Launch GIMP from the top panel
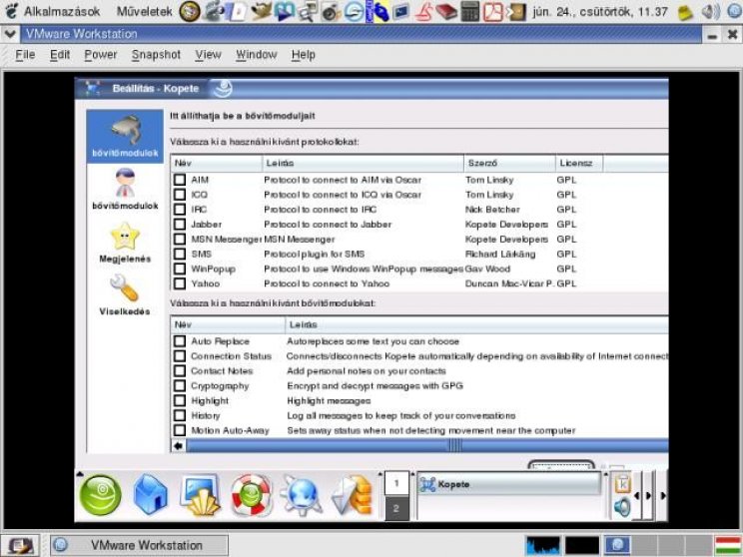743x557 pixels. pos(261,11)
